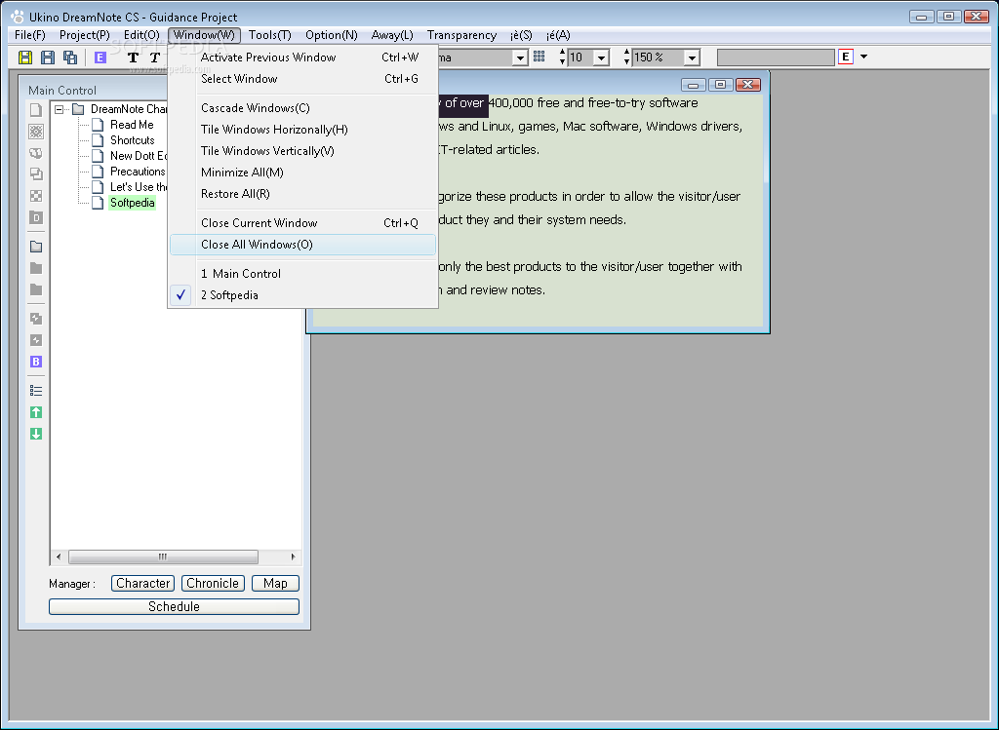Click the yellow save floppy icon
999x730 pixels.
coord(24,58)
